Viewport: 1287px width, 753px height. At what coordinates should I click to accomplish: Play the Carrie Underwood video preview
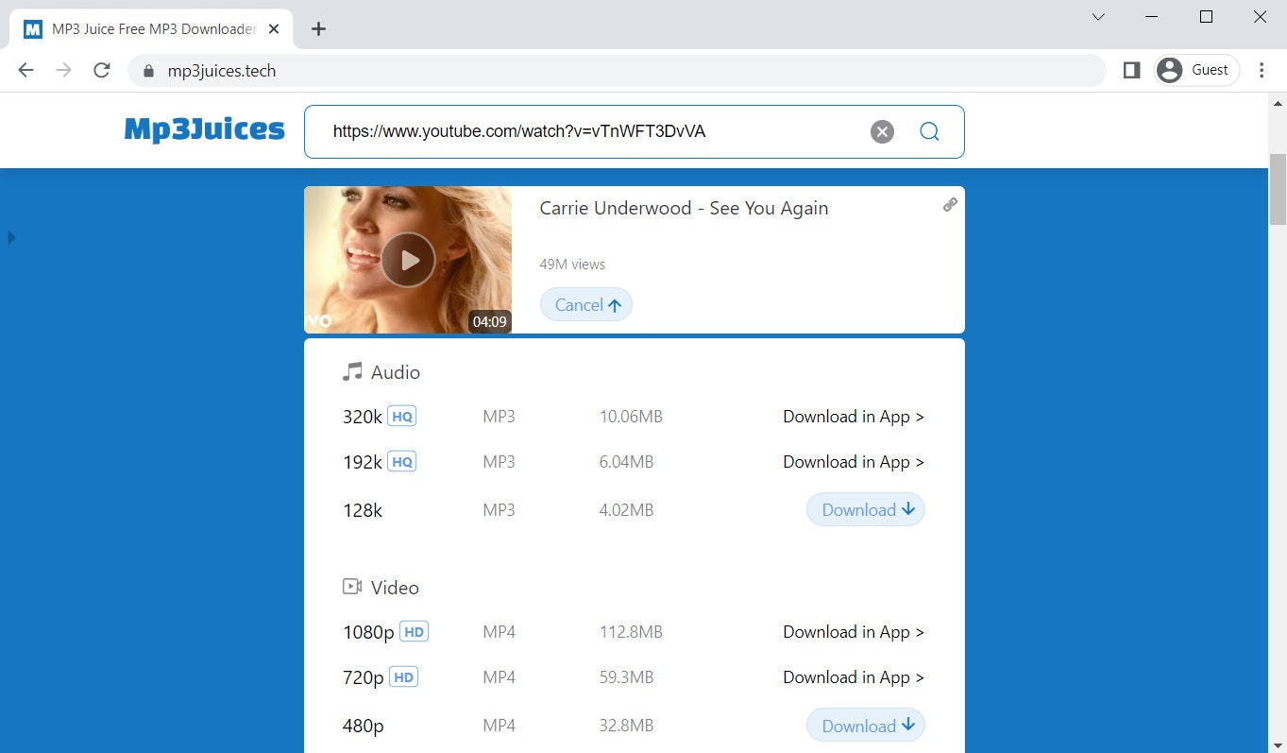pos(408,260)
